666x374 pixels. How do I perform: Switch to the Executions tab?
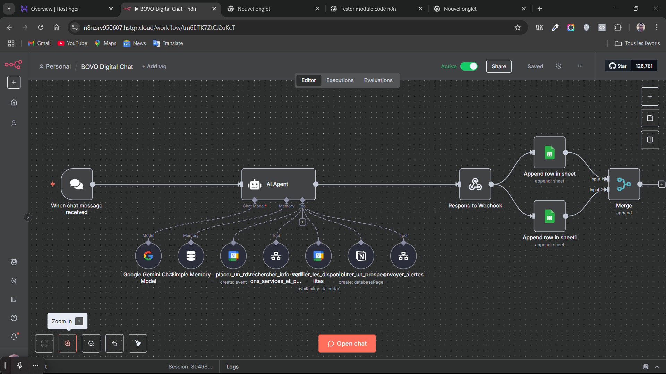340,80
